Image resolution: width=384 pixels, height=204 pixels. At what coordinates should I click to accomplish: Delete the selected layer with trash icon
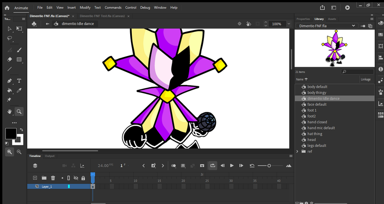[x=53, y=178]
